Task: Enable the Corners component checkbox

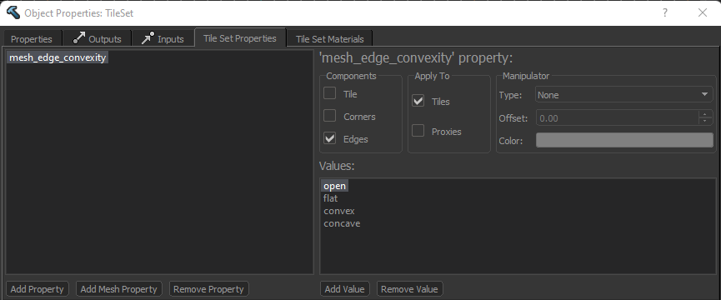Action: tap(330, 116)
